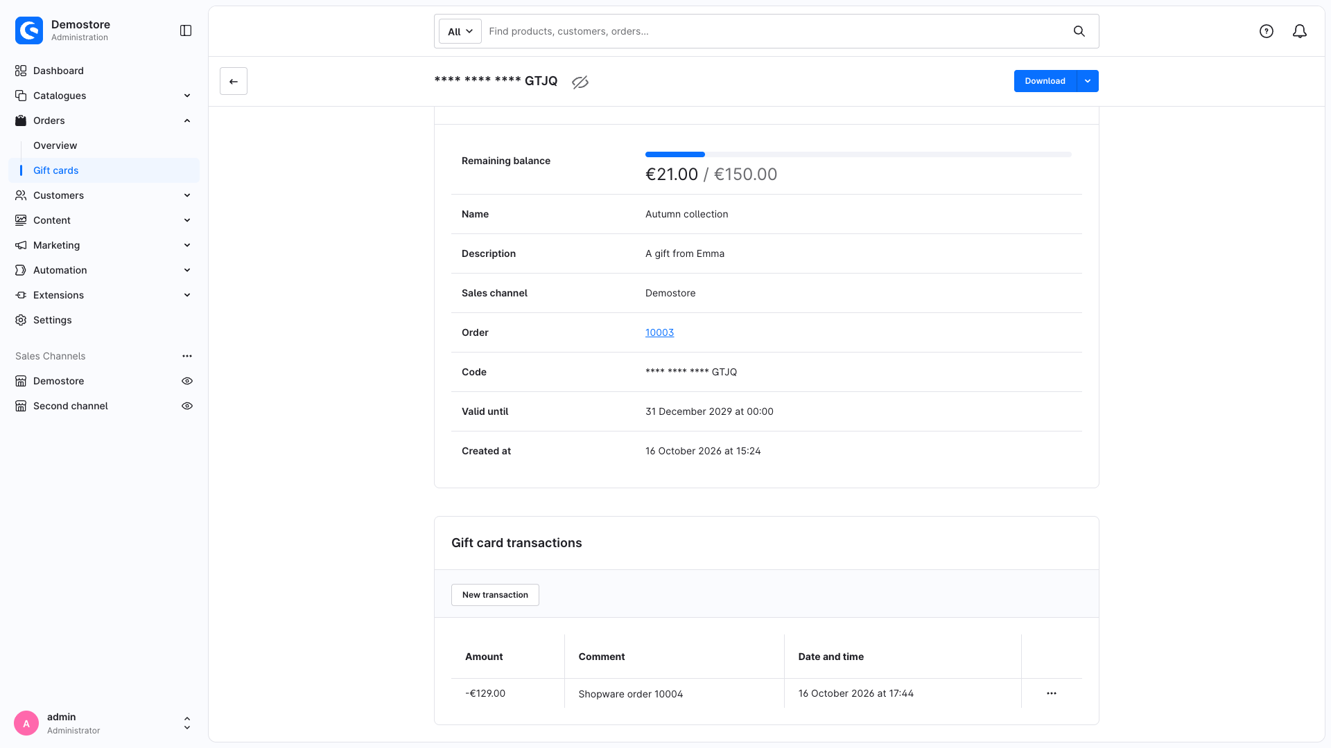Reveal the hidden gift card code
The height and width of the screenshot is (748, 1331).
(580, 82)
